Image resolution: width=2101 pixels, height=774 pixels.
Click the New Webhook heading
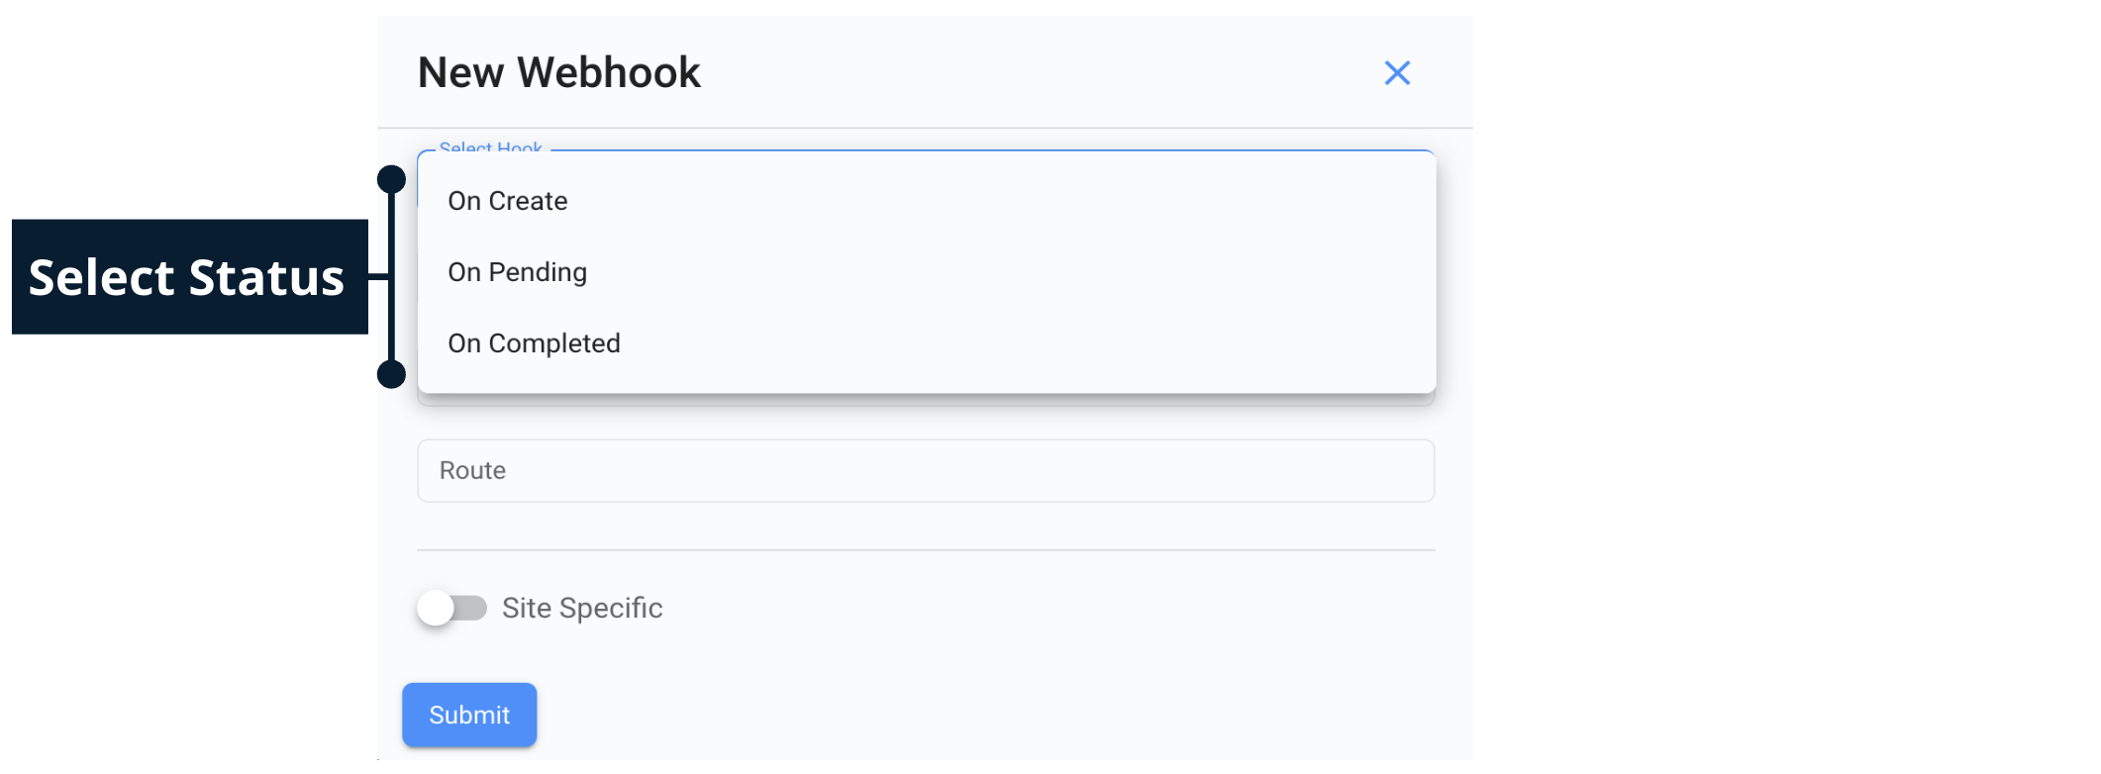[x=558, y=73]
